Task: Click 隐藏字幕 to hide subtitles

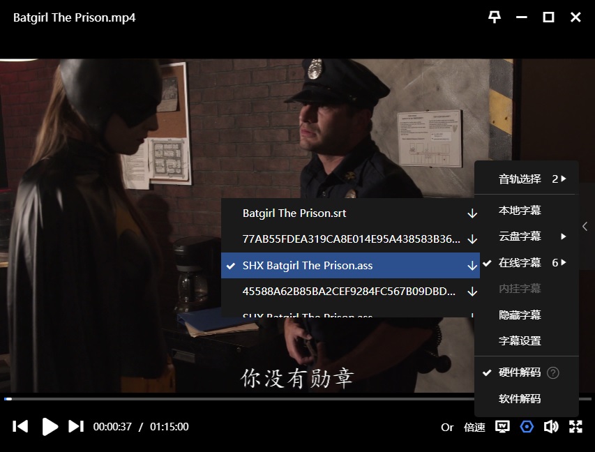Action: click(x=520, y=315)
